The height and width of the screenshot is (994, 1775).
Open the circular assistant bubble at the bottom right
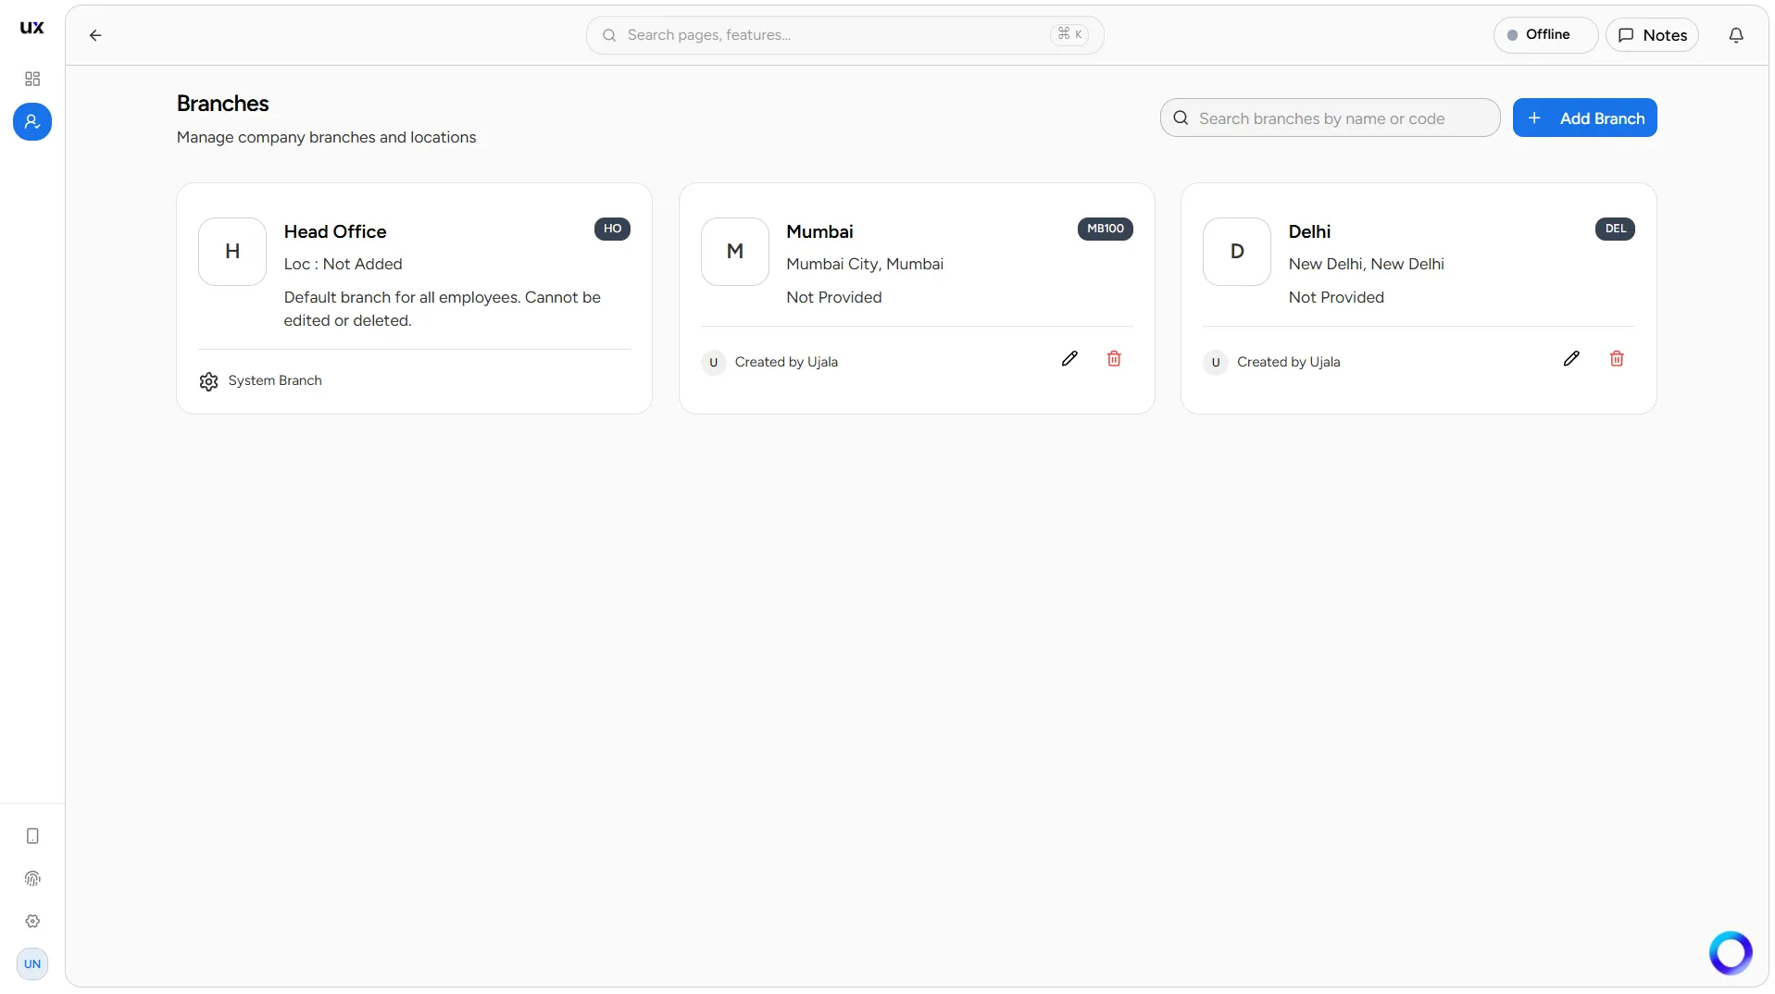pyautogui.click(x=1731, y=953)
